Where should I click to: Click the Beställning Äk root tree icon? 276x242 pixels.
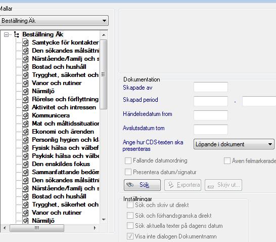16,34
